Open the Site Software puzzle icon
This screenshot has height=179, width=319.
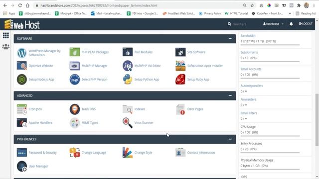(180, 52)
